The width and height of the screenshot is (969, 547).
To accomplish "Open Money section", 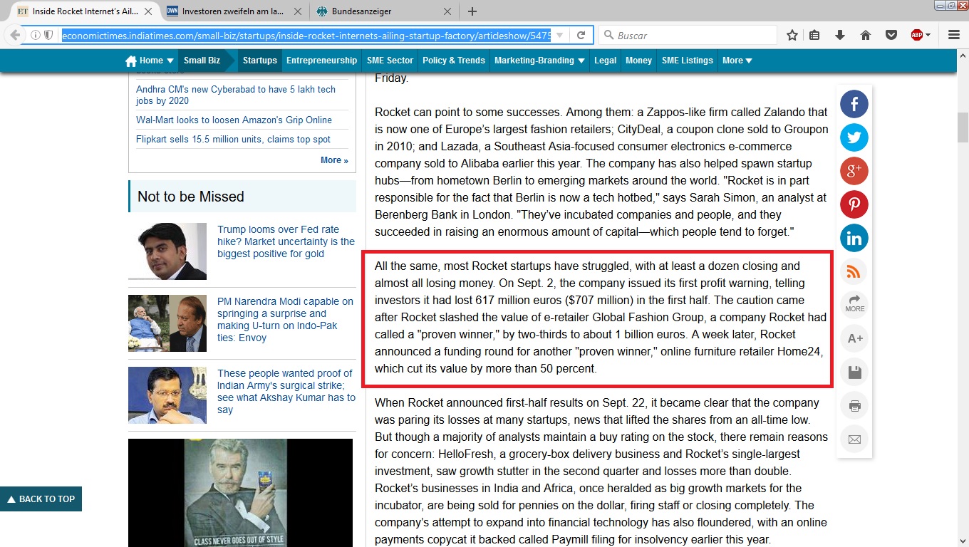I will tap(638, 61).
